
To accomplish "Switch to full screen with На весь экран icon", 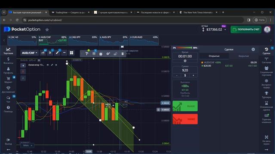I will (266, 140).
